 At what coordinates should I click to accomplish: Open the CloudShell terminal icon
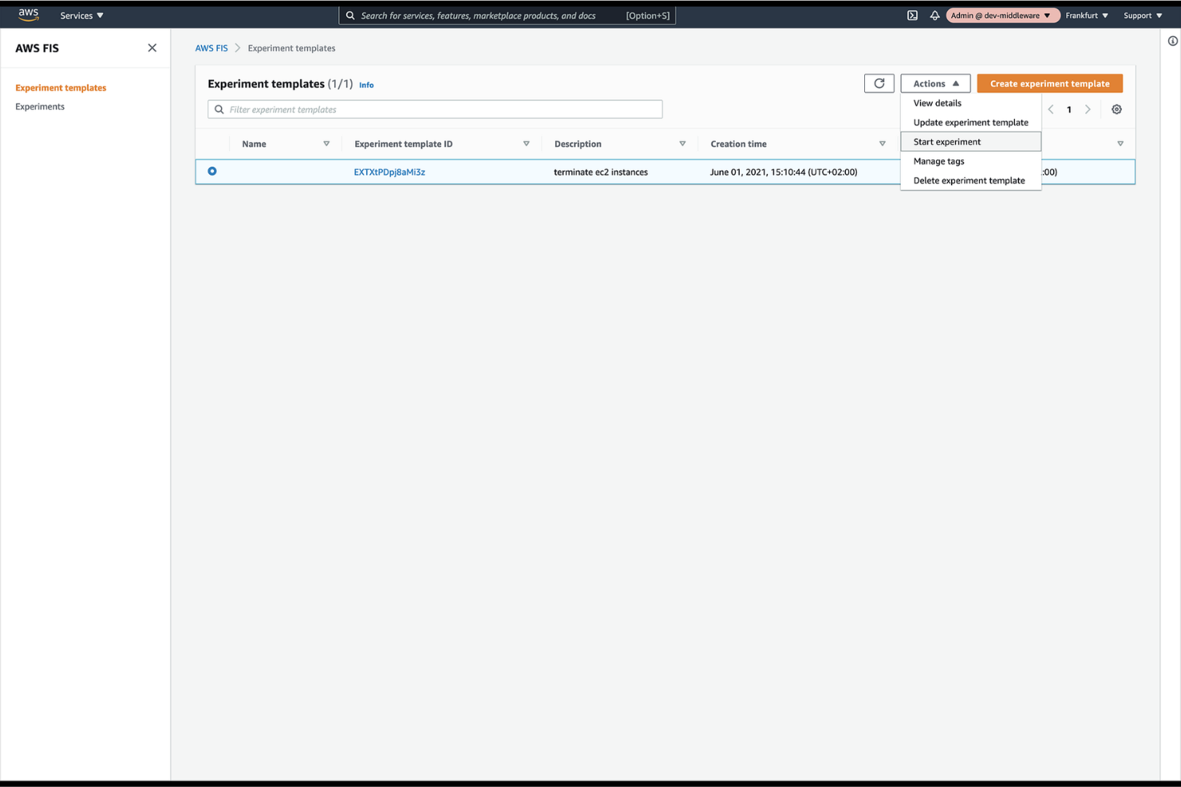[x=912, y=15]
